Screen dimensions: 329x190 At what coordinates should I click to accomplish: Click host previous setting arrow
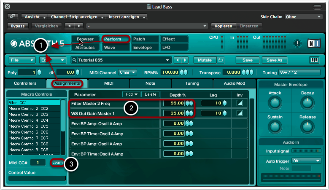(70, 26)
